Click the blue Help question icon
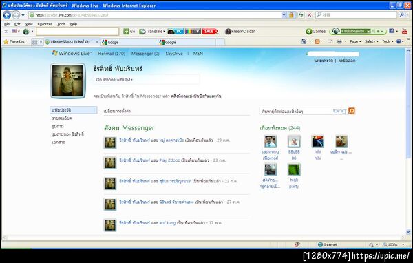The width and height of the screenshot is (413, 263). 399,41
